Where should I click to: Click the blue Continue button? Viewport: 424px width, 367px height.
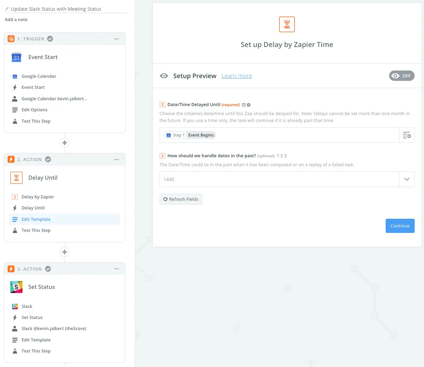(x=400, y=226)
